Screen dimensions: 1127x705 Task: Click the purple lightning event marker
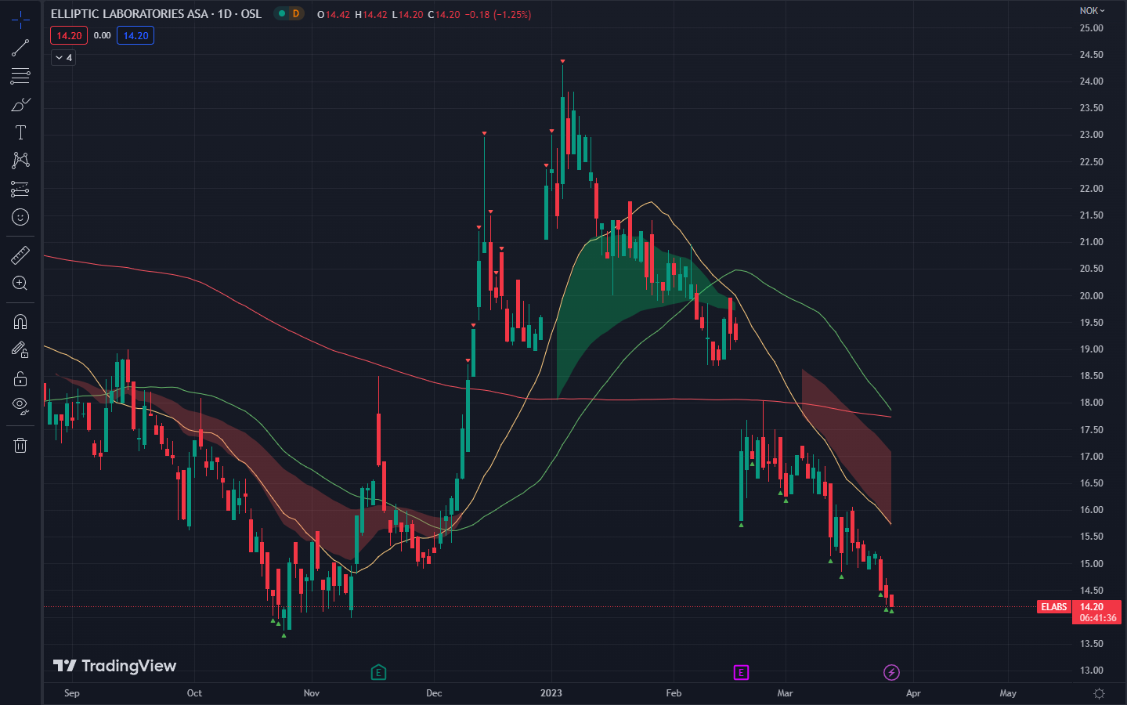click(891, 672)
